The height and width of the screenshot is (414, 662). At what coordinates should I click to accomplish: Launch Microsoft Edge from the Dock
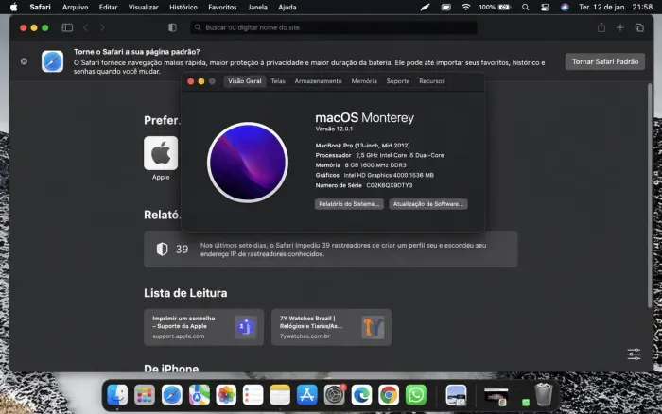pyautogui.click(x=361, y=395)
